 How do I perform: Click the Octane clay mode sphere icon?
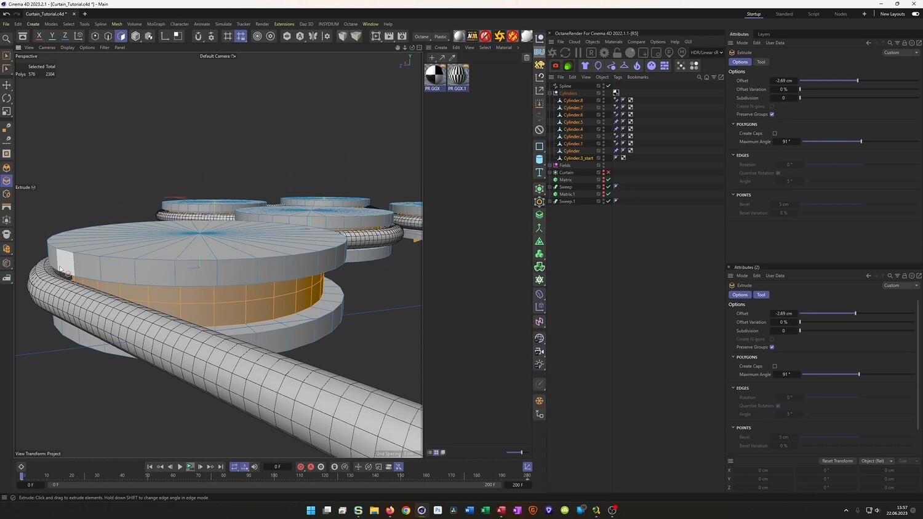tap(630, 53)
